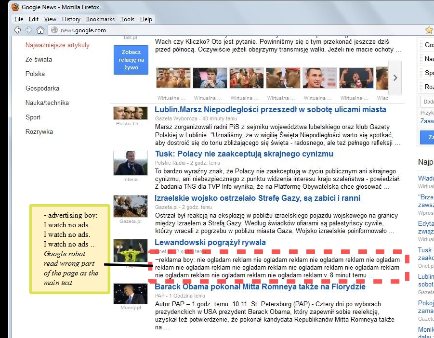Viewport: 434px width, 338px height.
Task: Click the Interia thumbnail caption
Action: click(x=131, y=180)
